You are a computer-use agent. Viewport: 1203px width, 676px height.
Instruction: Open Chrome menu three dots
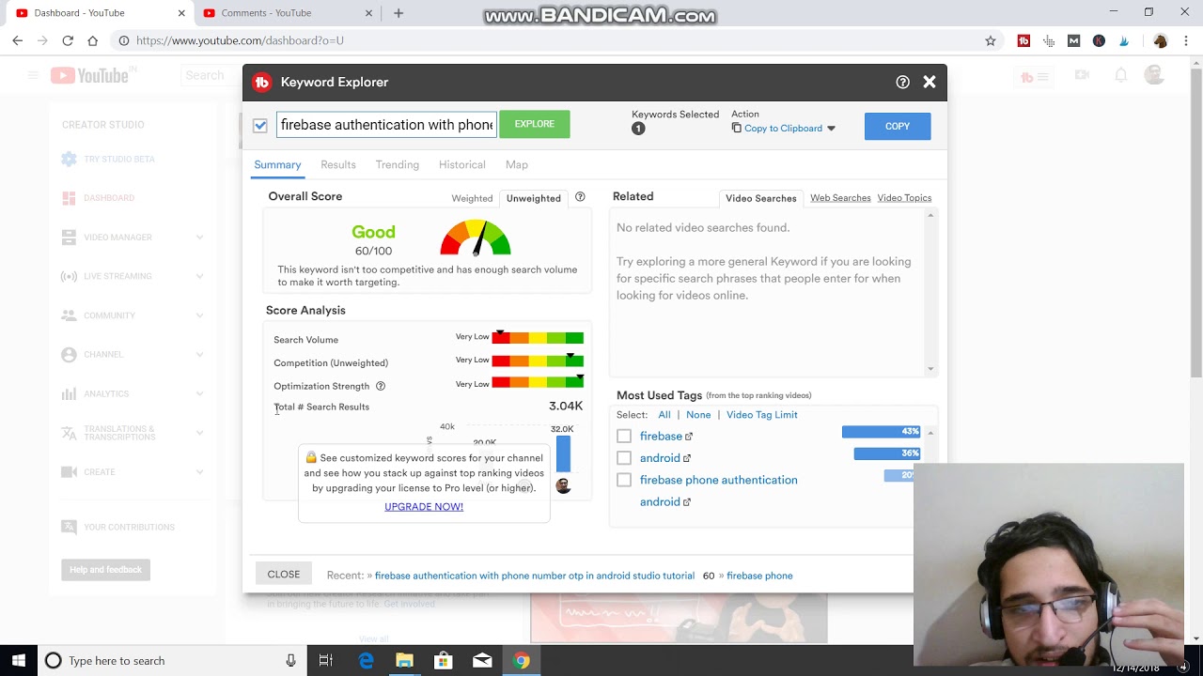[1185, 40]
